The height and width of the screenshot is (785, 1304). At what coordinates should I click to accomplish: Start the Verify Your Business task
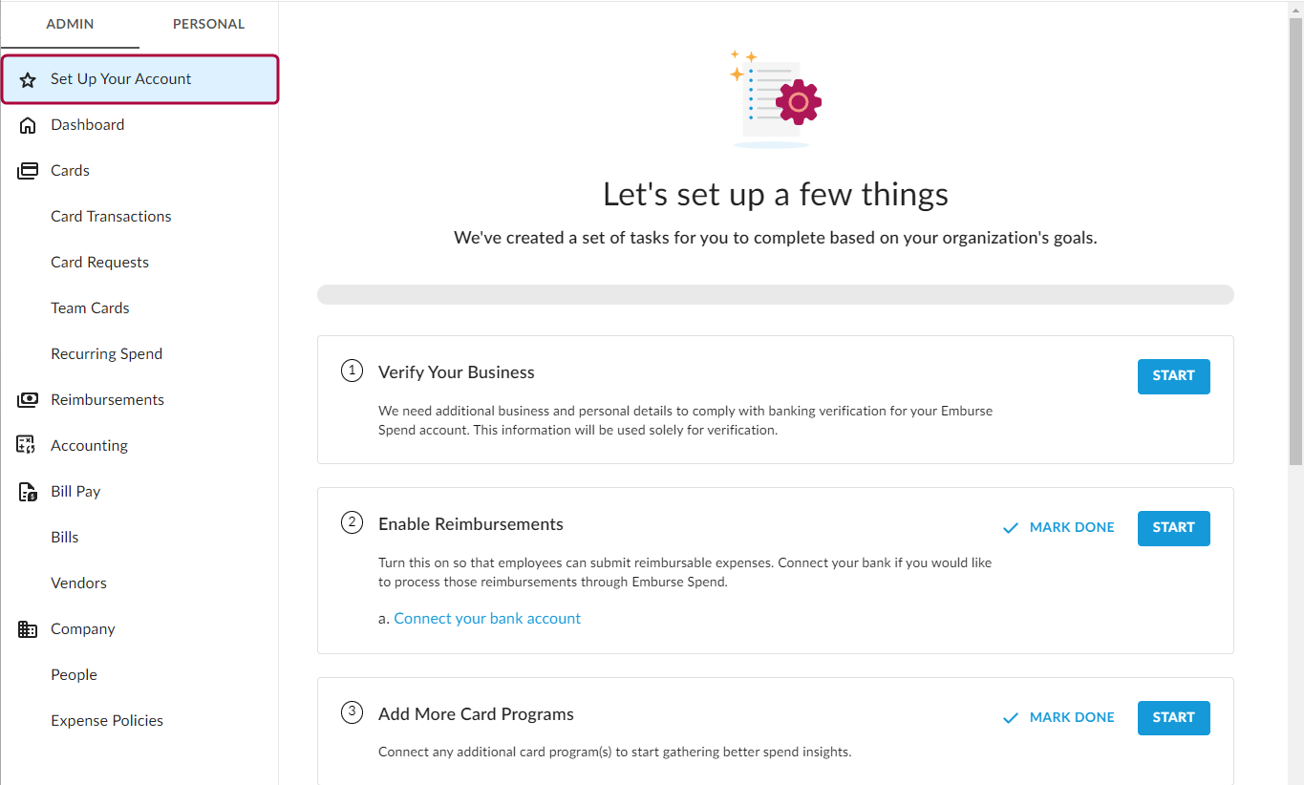pyautogui.click(x=1173, y=376)
